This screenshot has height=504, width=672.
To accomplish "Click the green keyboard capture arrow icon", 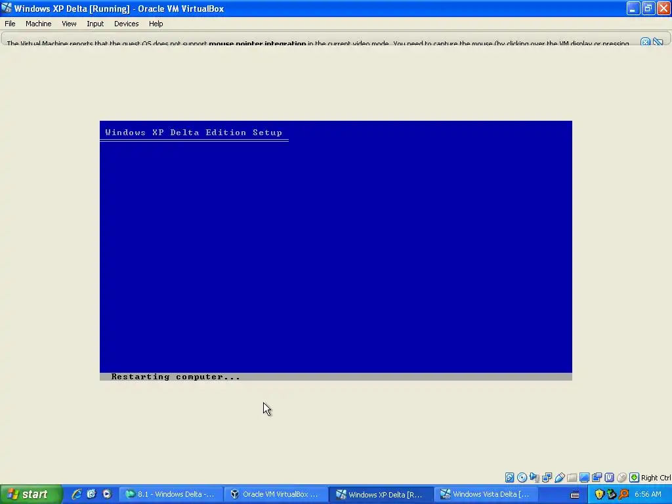I will [635, 478].
